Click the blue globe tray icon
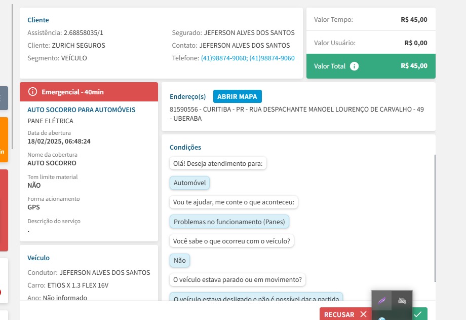 pos(381,318)
